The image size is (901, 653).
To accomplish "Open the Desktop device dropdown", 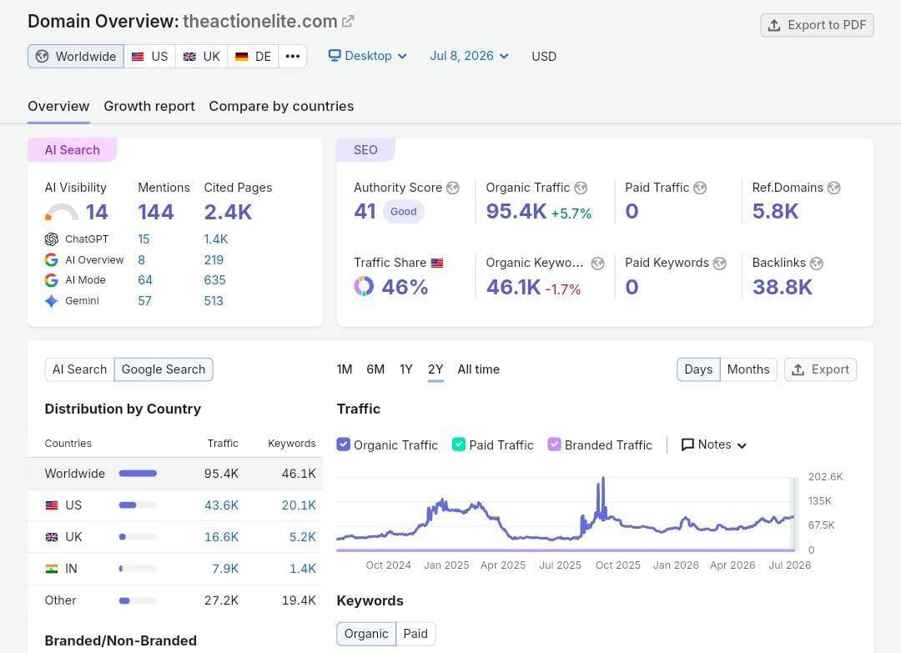I will tap(368, 56).
